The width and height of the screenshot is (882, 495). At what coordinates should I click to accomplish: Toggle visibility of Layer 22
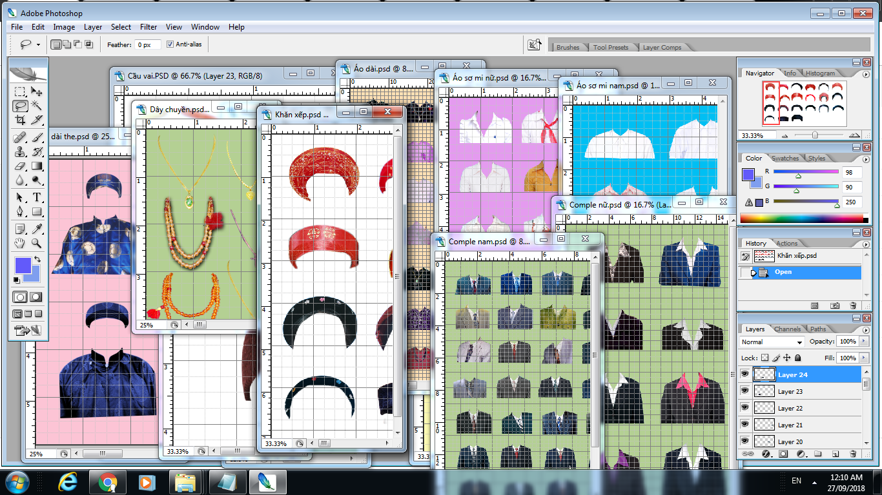(x=744, y=408)
